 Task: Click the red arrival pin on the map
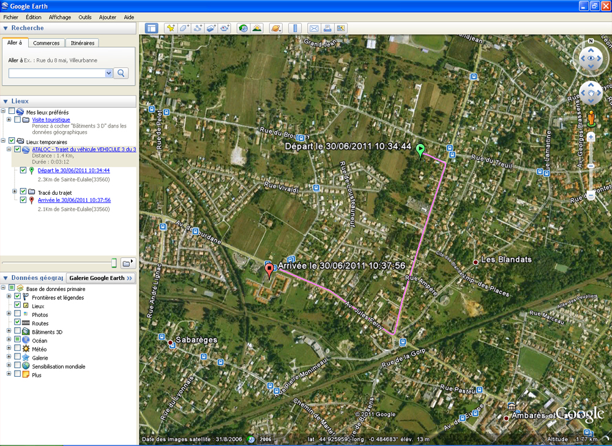pos(269,270)
